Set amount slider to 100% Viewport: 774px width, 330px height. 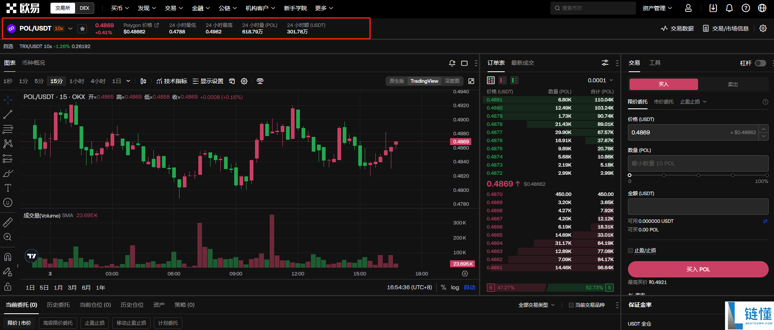tap(767, 175)
